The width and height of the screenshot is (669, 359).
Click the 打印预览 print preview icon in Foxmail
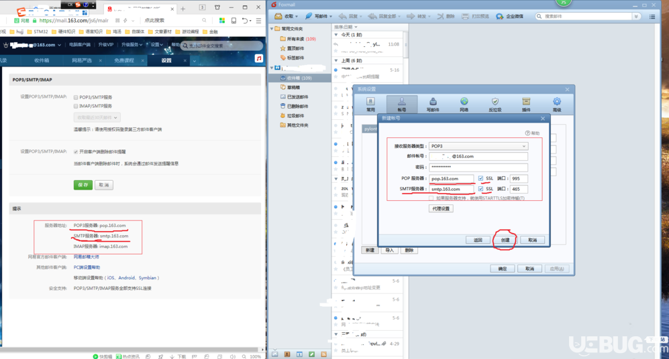[x=466, y=16]
